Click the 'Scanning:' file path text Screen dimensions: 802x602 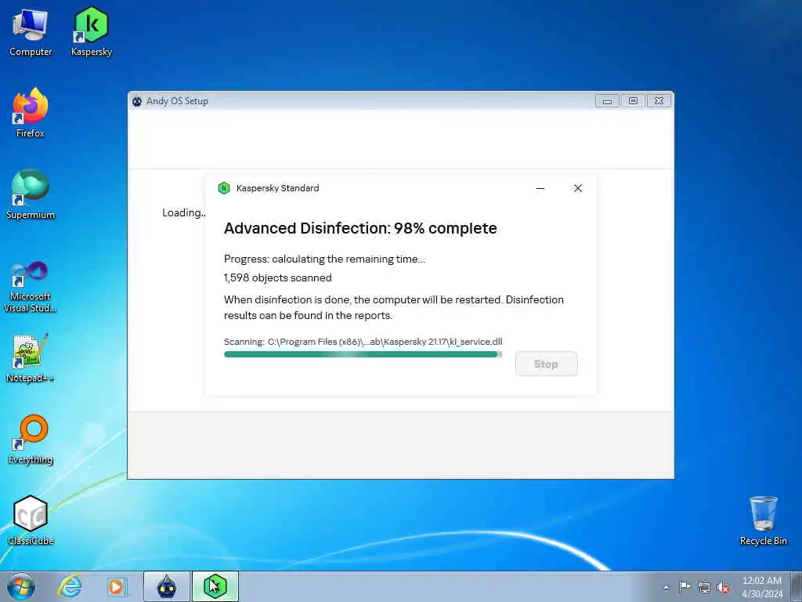point(363,342)
